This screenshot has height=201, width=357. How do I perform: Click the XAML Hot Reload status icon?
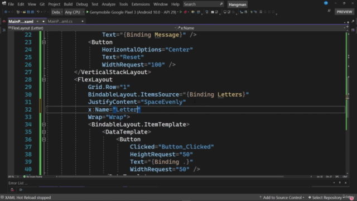(2, 197)
